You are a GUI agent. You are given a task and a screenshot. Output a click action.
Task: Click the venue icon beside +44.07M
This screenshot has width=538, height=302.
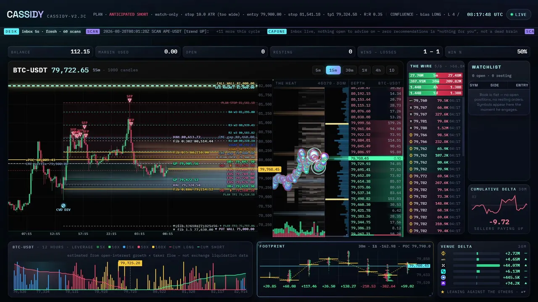(443, 266)
